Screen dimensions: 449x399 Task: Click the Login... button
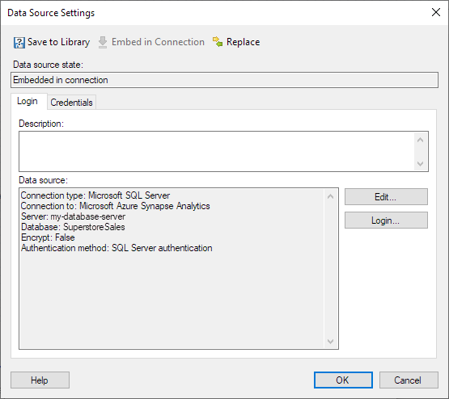(386, 220)
